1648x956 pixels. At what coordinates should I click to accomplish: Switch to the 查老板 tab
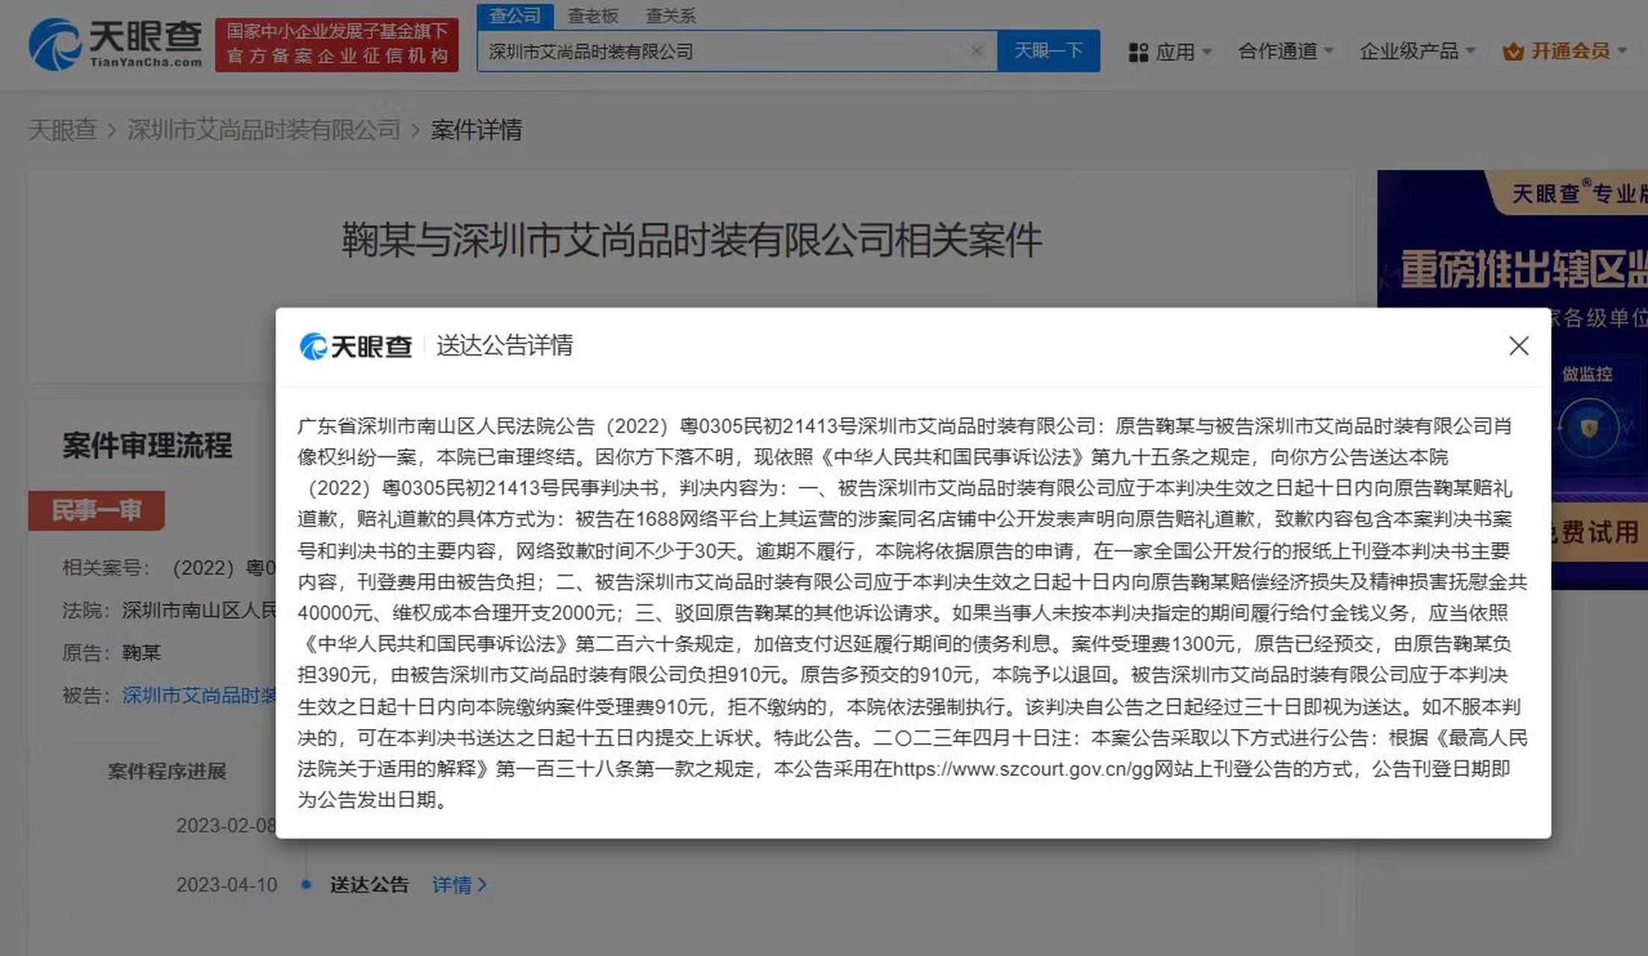pyautogui.click(x=592, y=16)
